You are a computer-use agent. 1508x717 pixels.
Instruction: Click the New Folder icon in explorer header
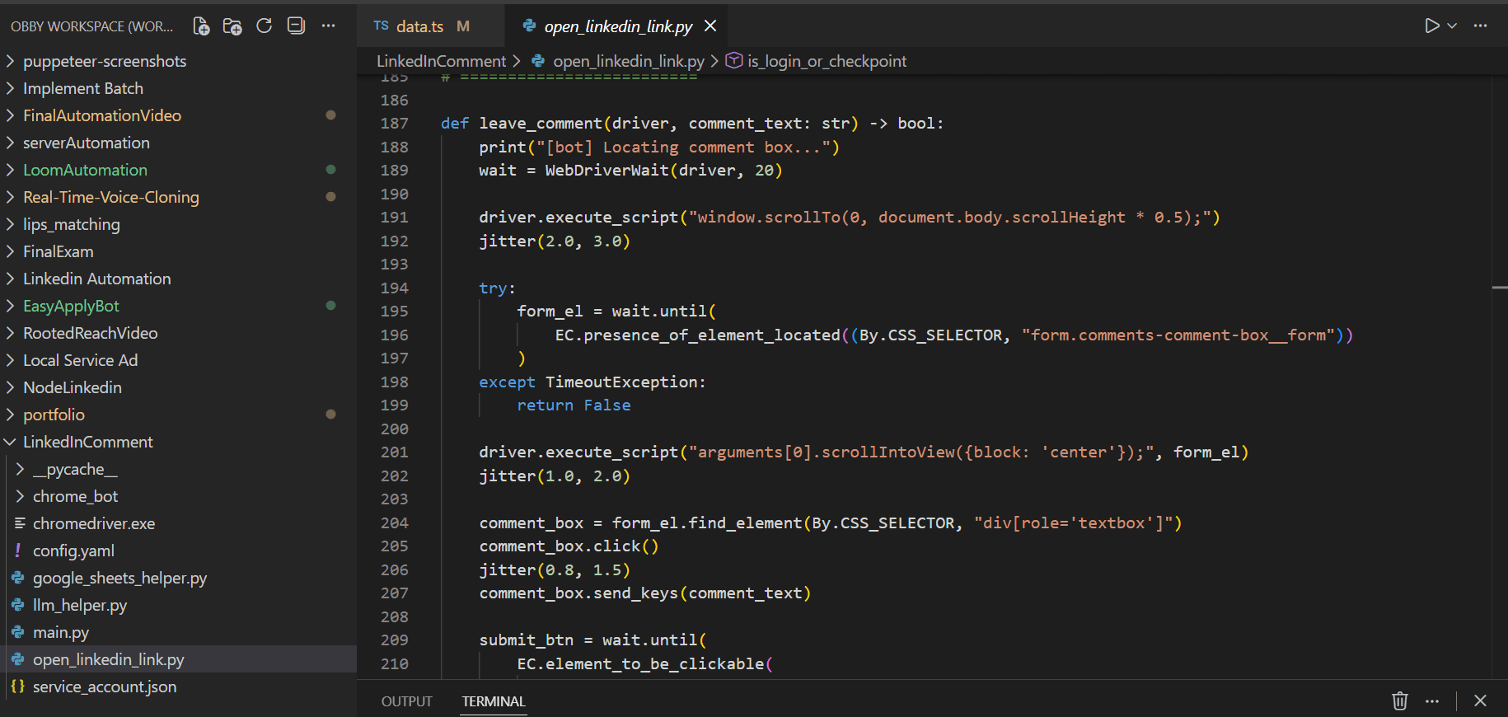232,26
